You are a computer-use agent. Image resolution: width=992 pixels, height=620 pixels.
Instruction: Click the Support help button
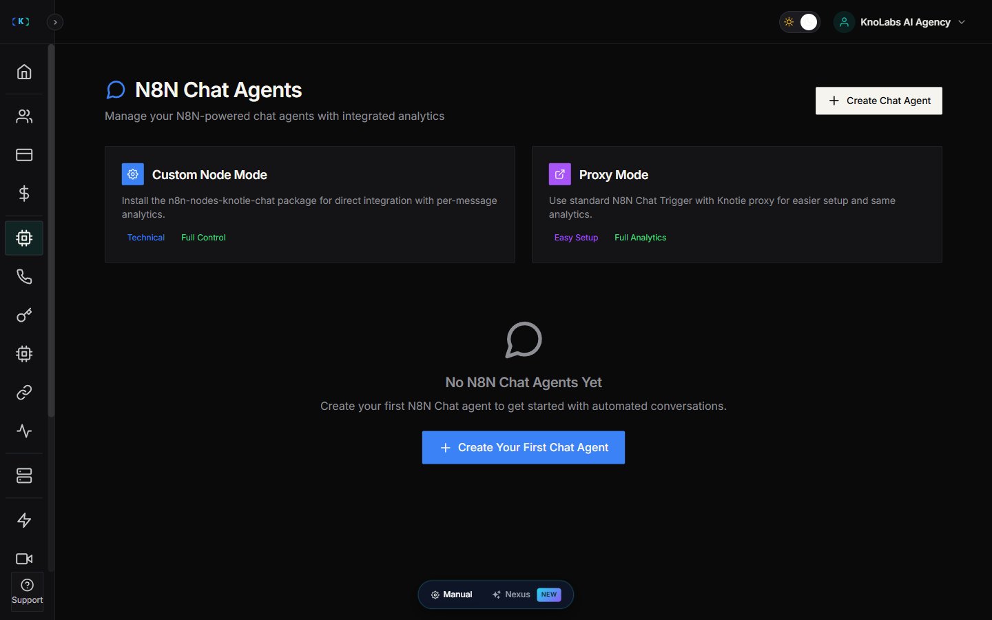(x=28, y=592)
